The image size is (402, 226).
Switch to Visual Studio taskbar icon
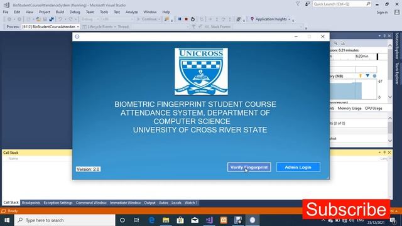coord(209,220)
